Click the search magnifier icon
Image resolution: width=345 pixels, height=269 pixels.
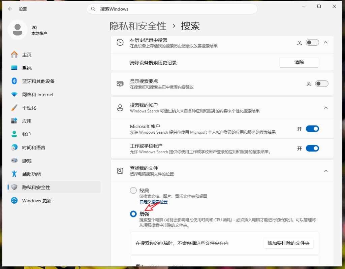(x=93, y=9)
